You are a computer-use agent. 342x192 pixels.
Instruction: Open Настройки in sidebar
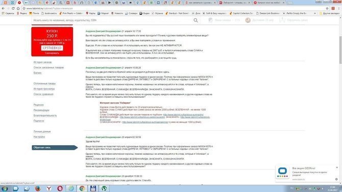tap(39, 136)
